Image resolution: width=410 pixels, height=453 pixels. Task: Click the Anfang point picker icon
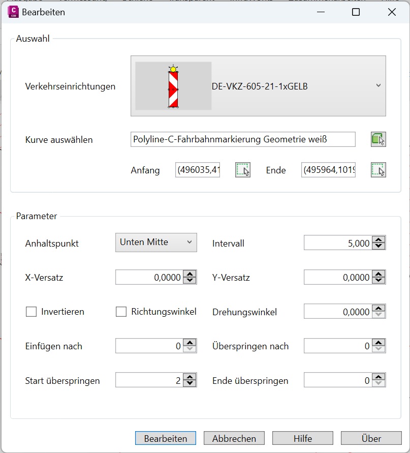pos(243,170)
